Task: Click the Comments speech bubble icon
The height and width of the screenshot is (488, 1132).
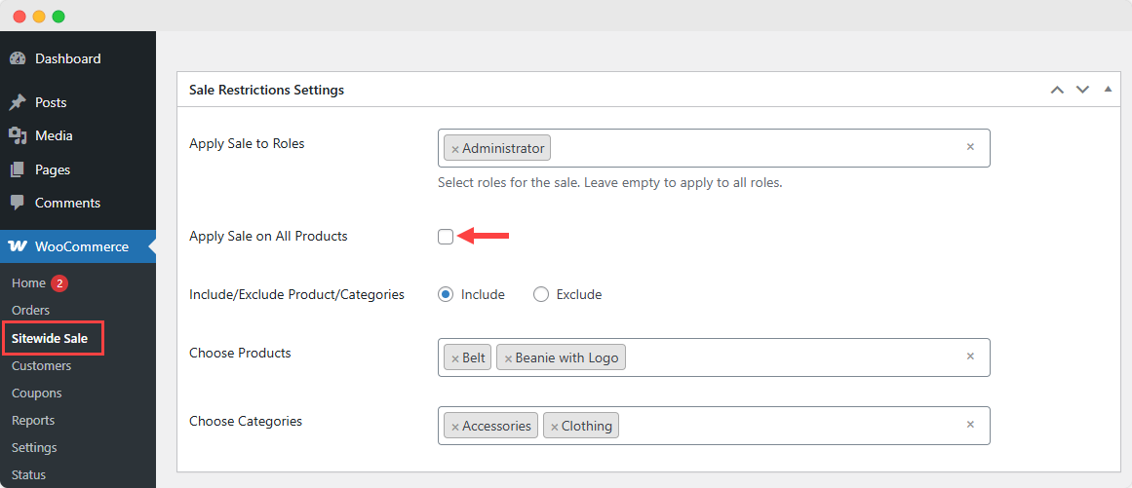Action: [x=18, y=203]
